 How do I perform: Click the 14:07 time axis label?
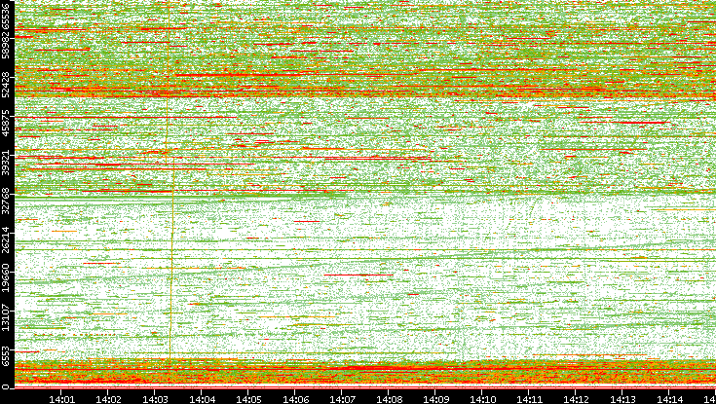pyautogui.click(x=342, y=398)
